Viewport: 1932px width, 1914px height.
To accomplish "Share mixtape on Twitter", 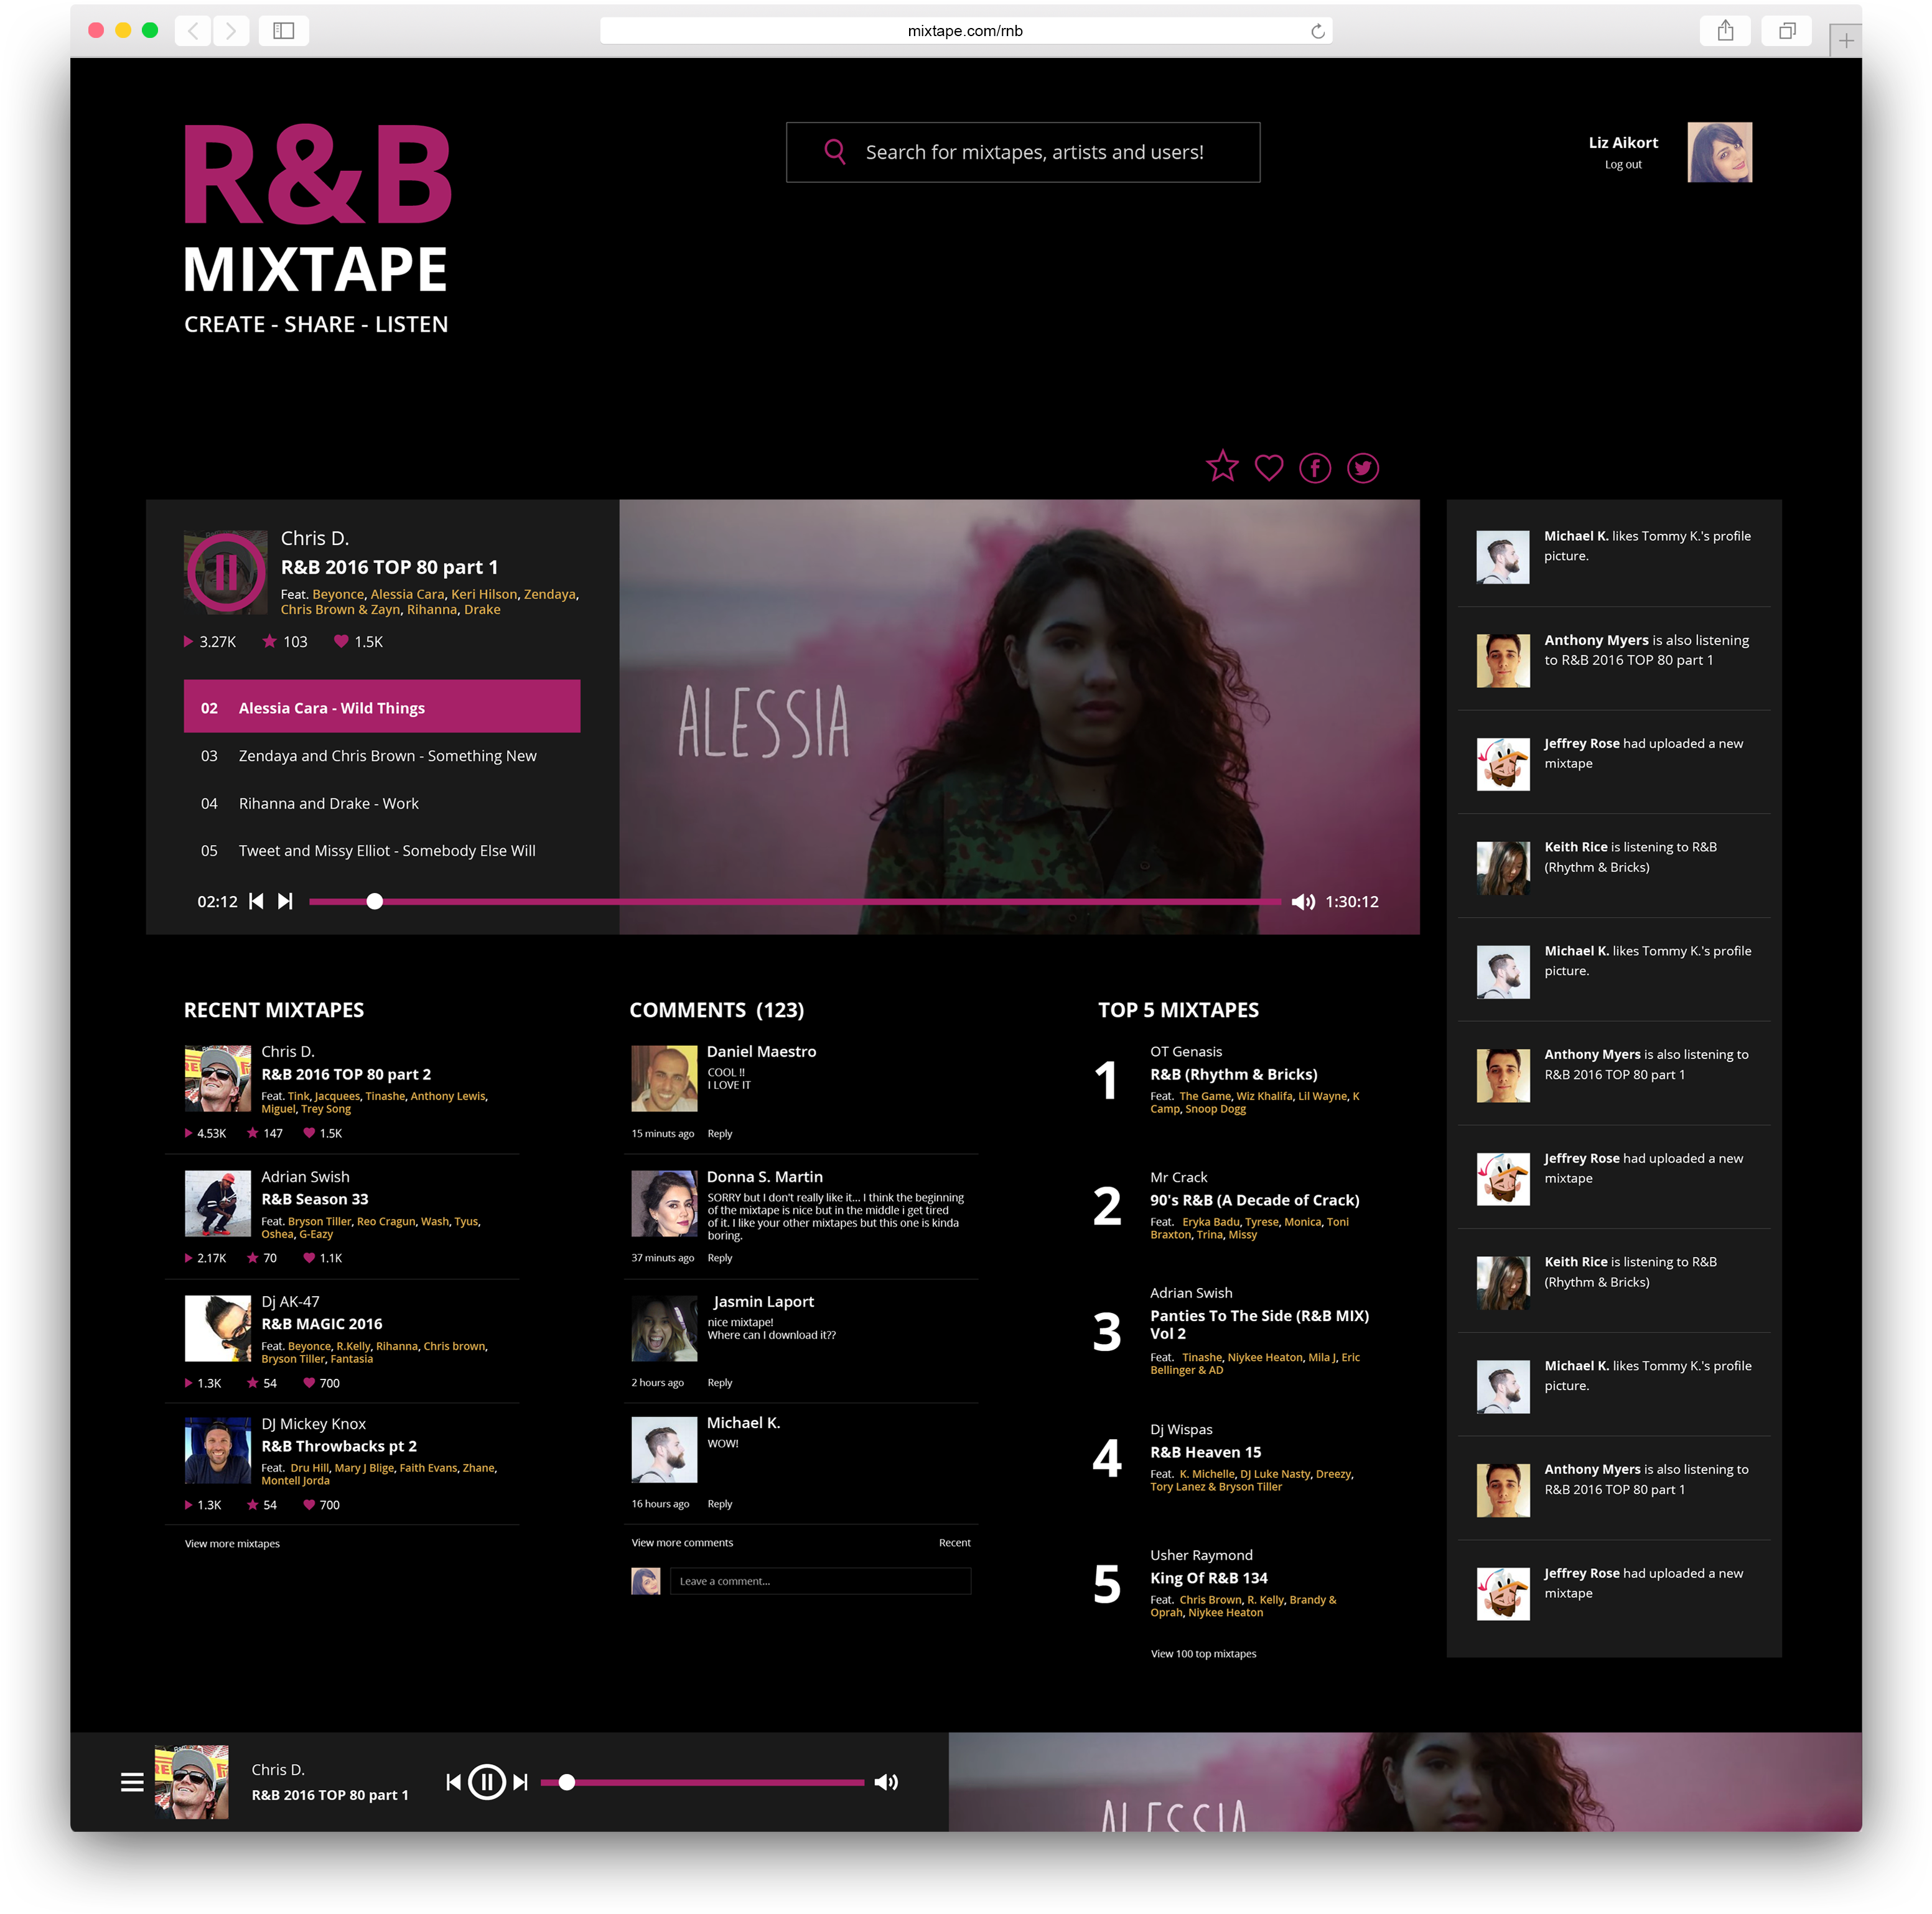I will [1363, 468].
